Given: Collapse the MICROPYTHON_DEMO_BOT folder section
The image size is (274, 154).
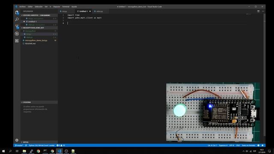Looking at the screenshot, I should [x=39, y=28].
